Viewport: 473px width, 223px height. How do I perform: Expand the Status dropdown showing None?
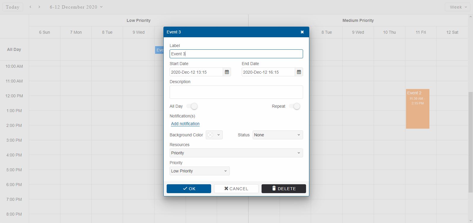pyautogui.click(x=278, y=135)
